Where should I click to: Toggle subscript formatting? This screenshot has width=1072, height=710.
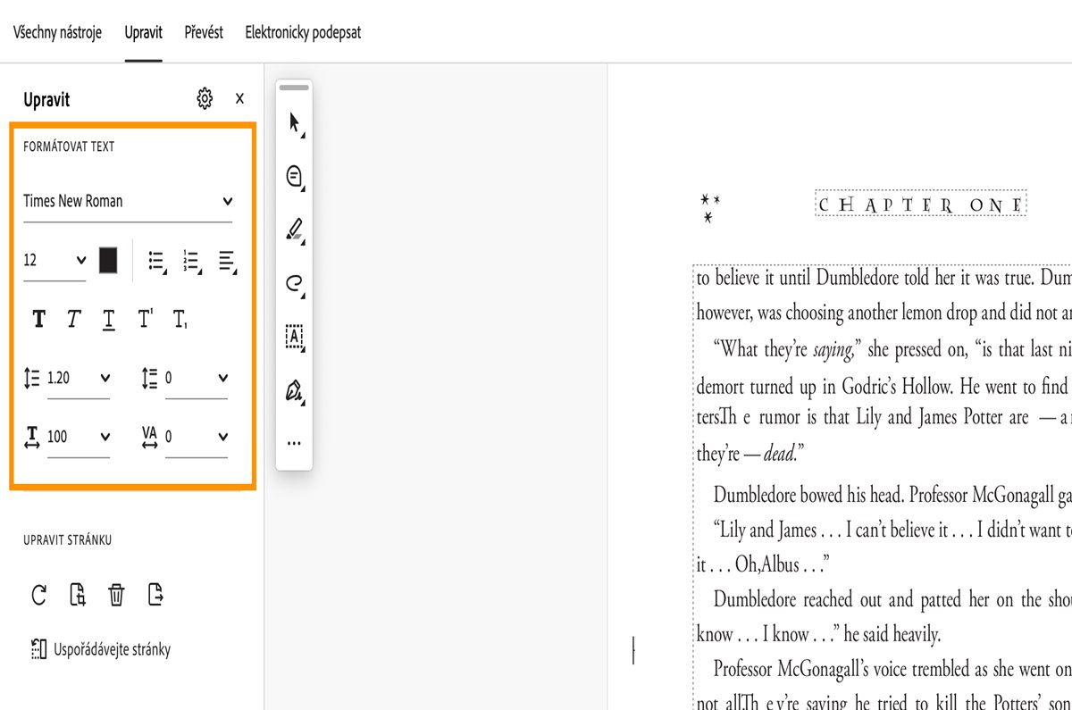(x=180, y=319)
